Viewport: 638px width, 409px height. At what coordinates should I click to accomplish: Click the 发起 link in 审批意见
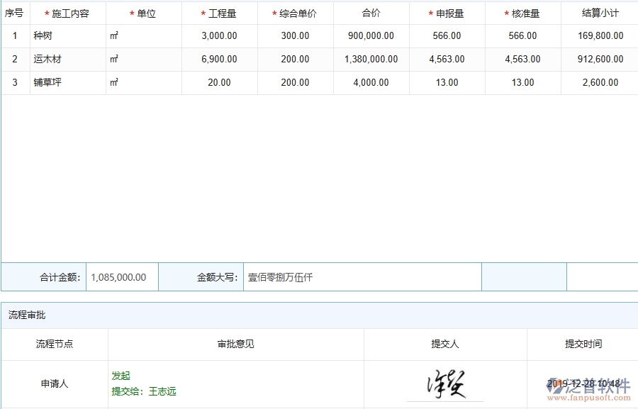[x=121, y=376]
